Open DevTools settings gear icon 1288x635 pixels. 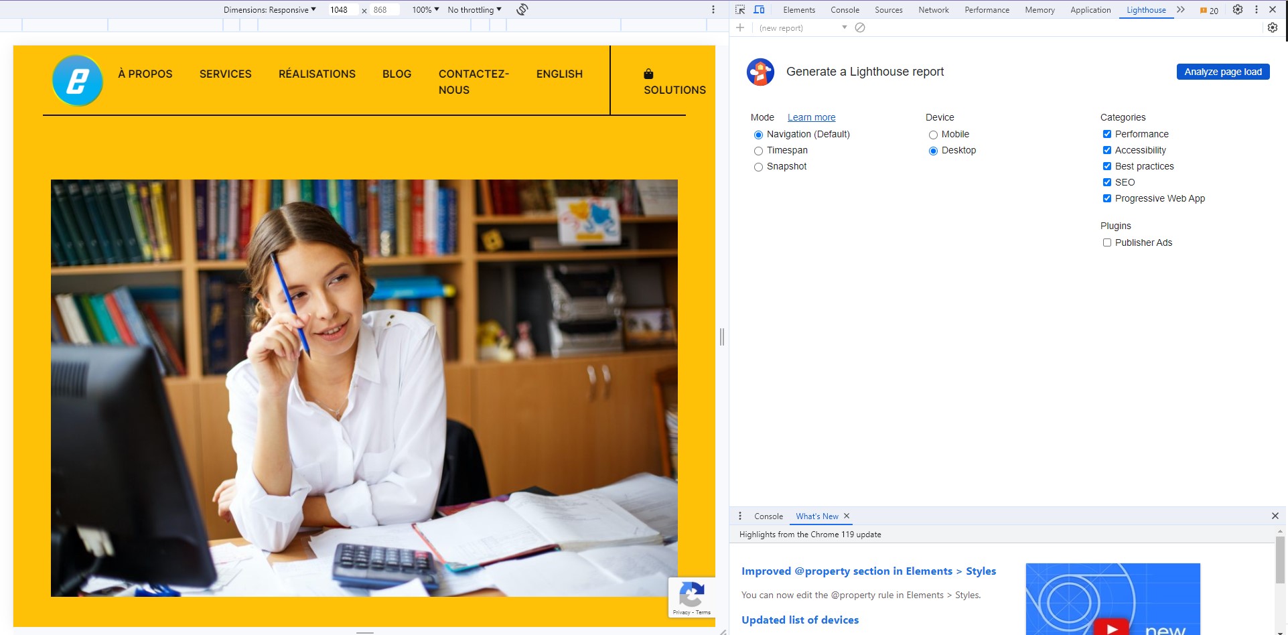(x=1238, y=9)
